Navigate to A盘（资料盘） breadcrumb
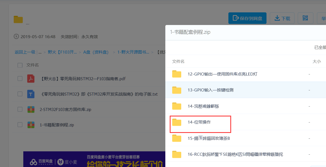 (x=96, y=52)
